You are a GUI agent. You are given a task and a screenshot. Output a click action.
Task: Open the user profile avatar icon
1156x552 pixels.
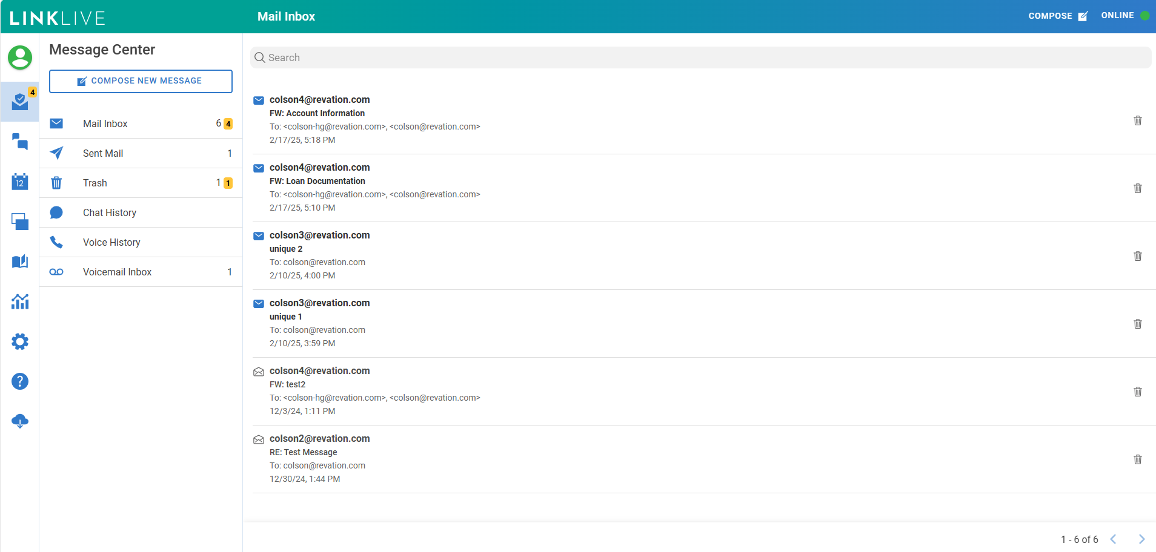tap(20, 57)
